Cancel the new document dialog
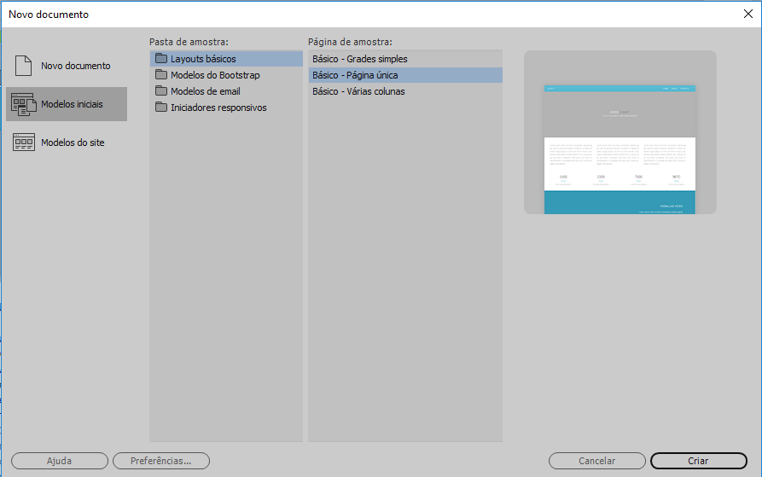The width and height of the screenshot is (762, 477). coord(597,461)
